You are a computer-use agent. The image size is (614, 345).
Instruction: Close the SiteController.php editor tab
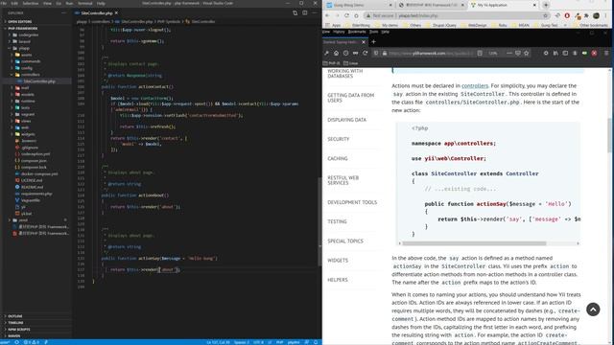(x=116, y=12)
